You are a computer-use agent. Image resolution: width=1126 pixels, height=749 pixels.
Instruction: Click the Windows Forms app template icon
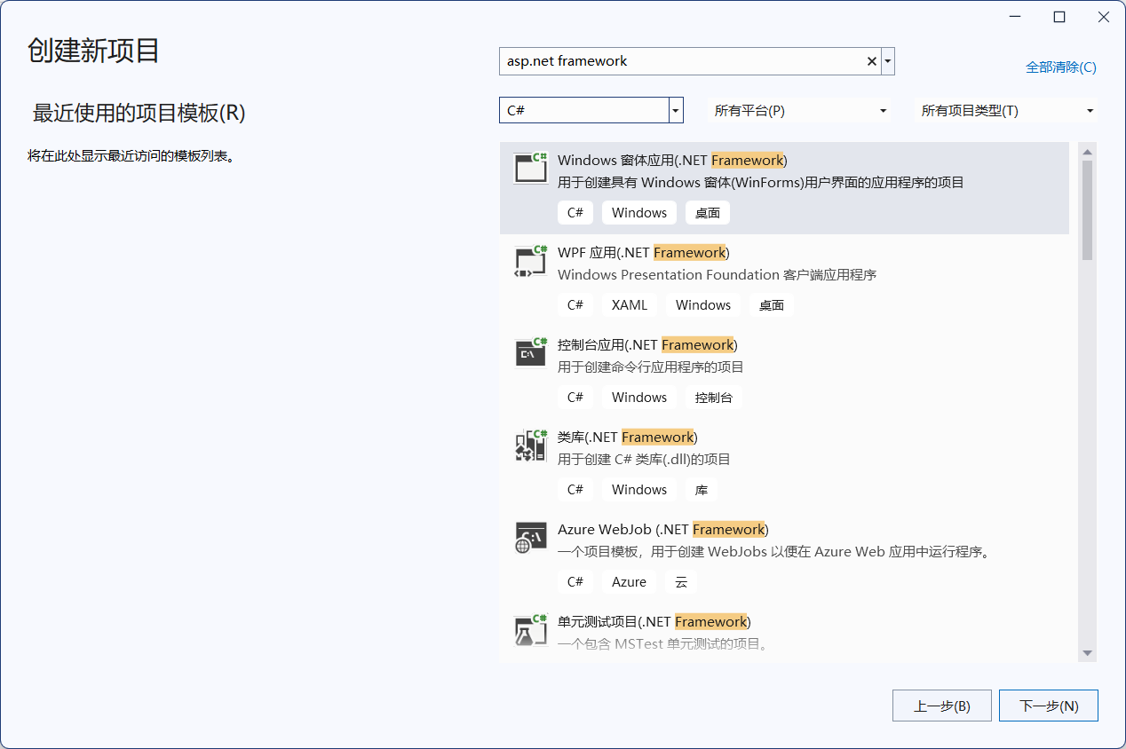coord(531,168)
